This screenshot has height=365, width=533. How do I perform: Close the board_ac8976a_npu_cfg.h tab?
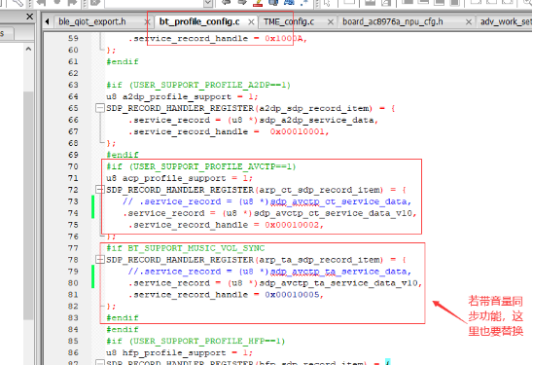(x=469, y=22)
